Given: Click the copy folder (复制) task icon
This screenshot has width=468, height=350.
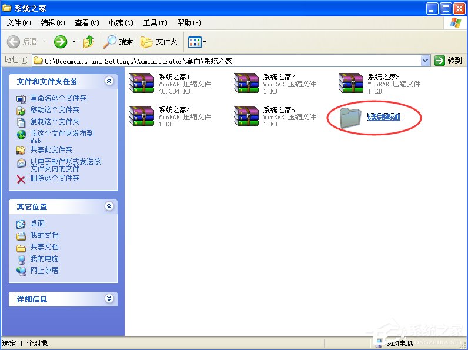Looking at the screenshot, I should pyautogui.click(x=21, y=122).
